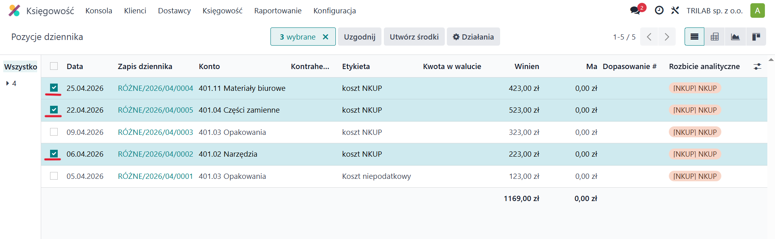Open entry RÓŻNE/2026/04/0003 link
Screen dimensions: 775x239
155,132
